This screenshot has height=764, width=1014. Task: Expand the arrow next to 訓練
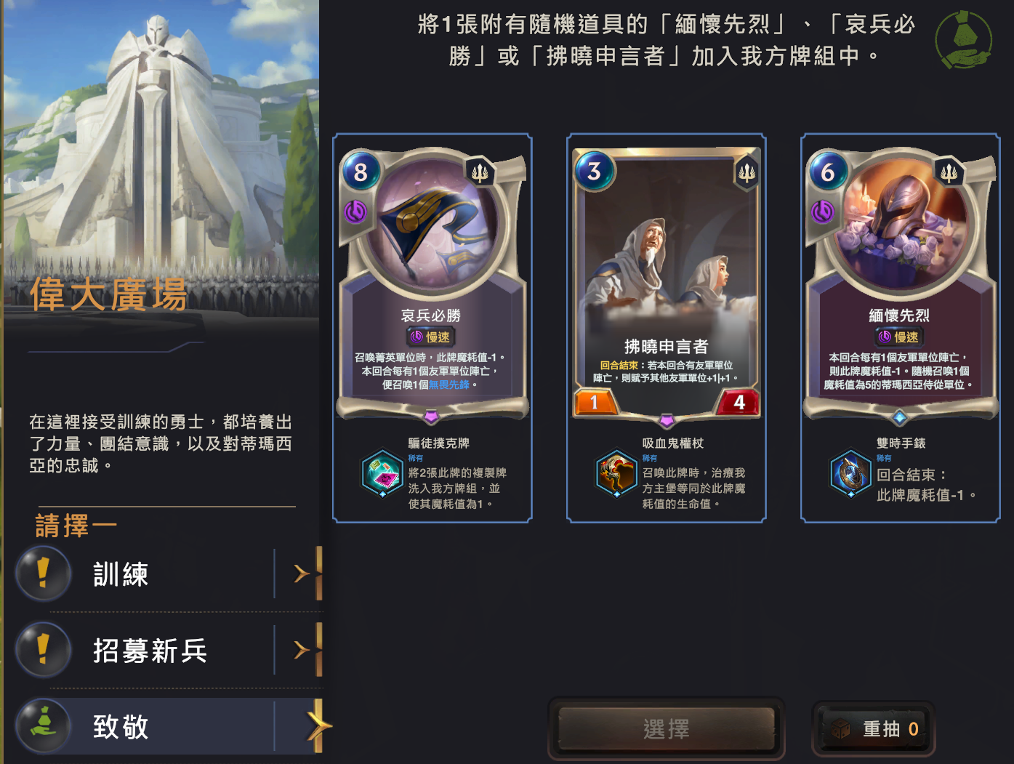[x=302, y=574]
